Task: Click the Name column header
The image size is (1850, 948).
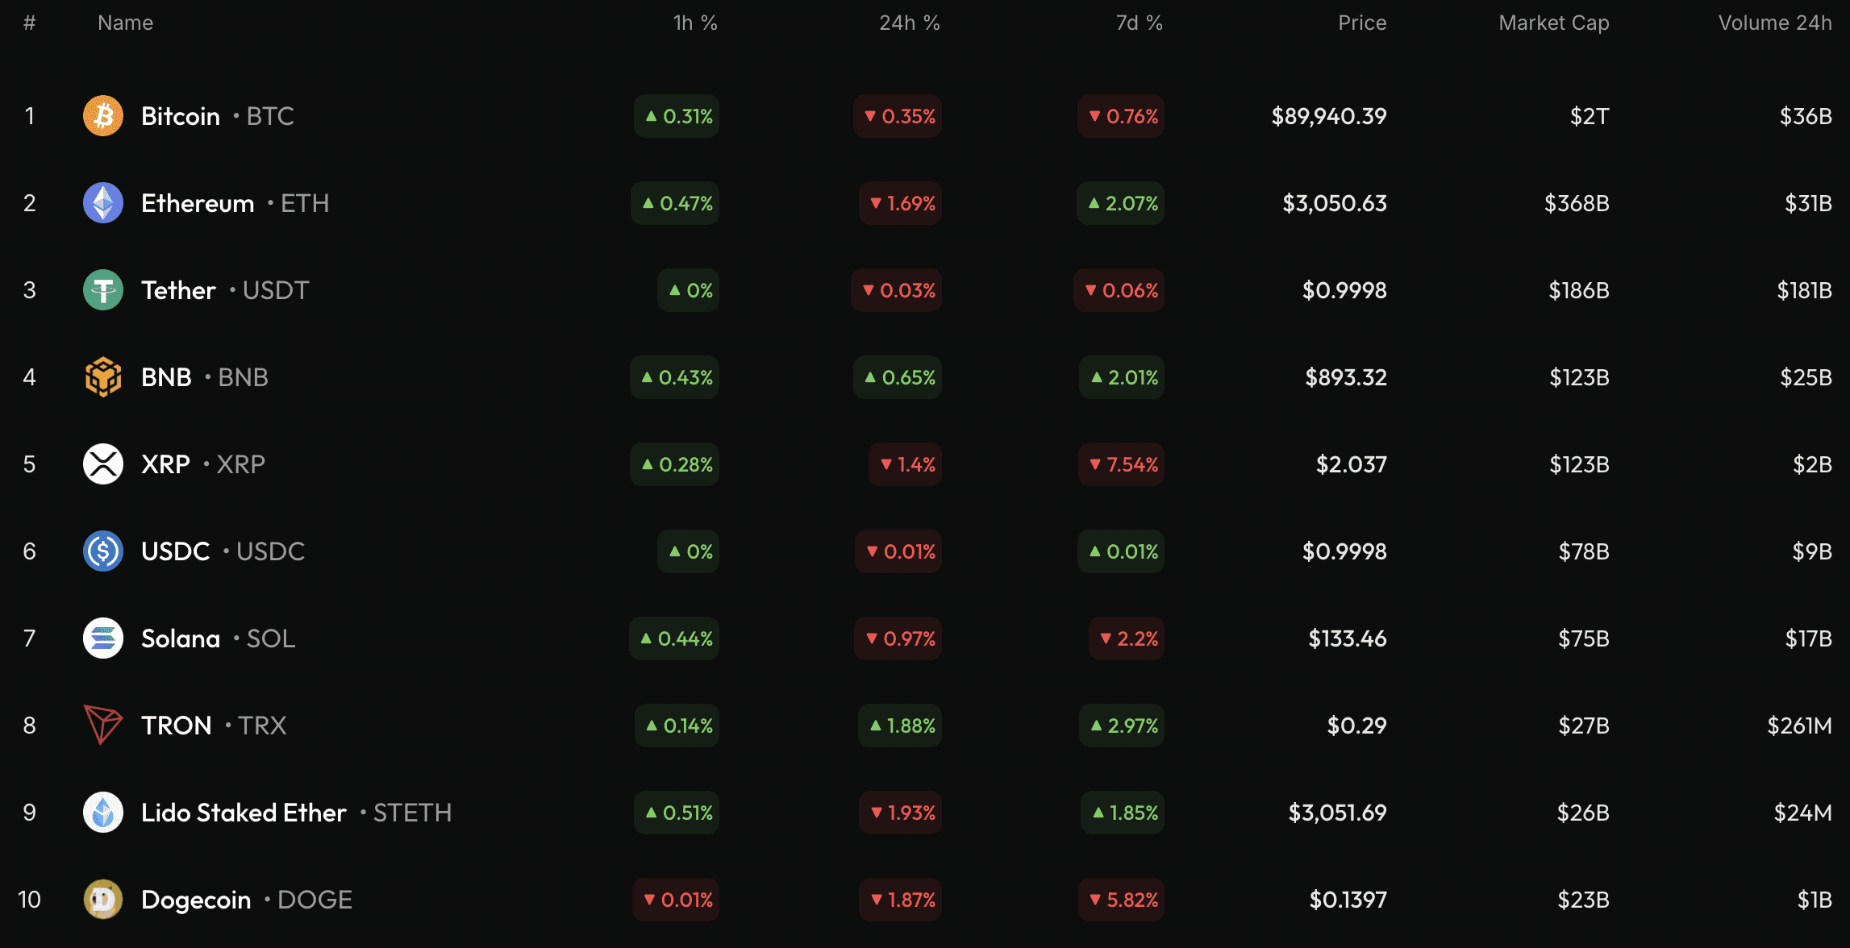Action: pyautogui.click(x=125, y=23)
